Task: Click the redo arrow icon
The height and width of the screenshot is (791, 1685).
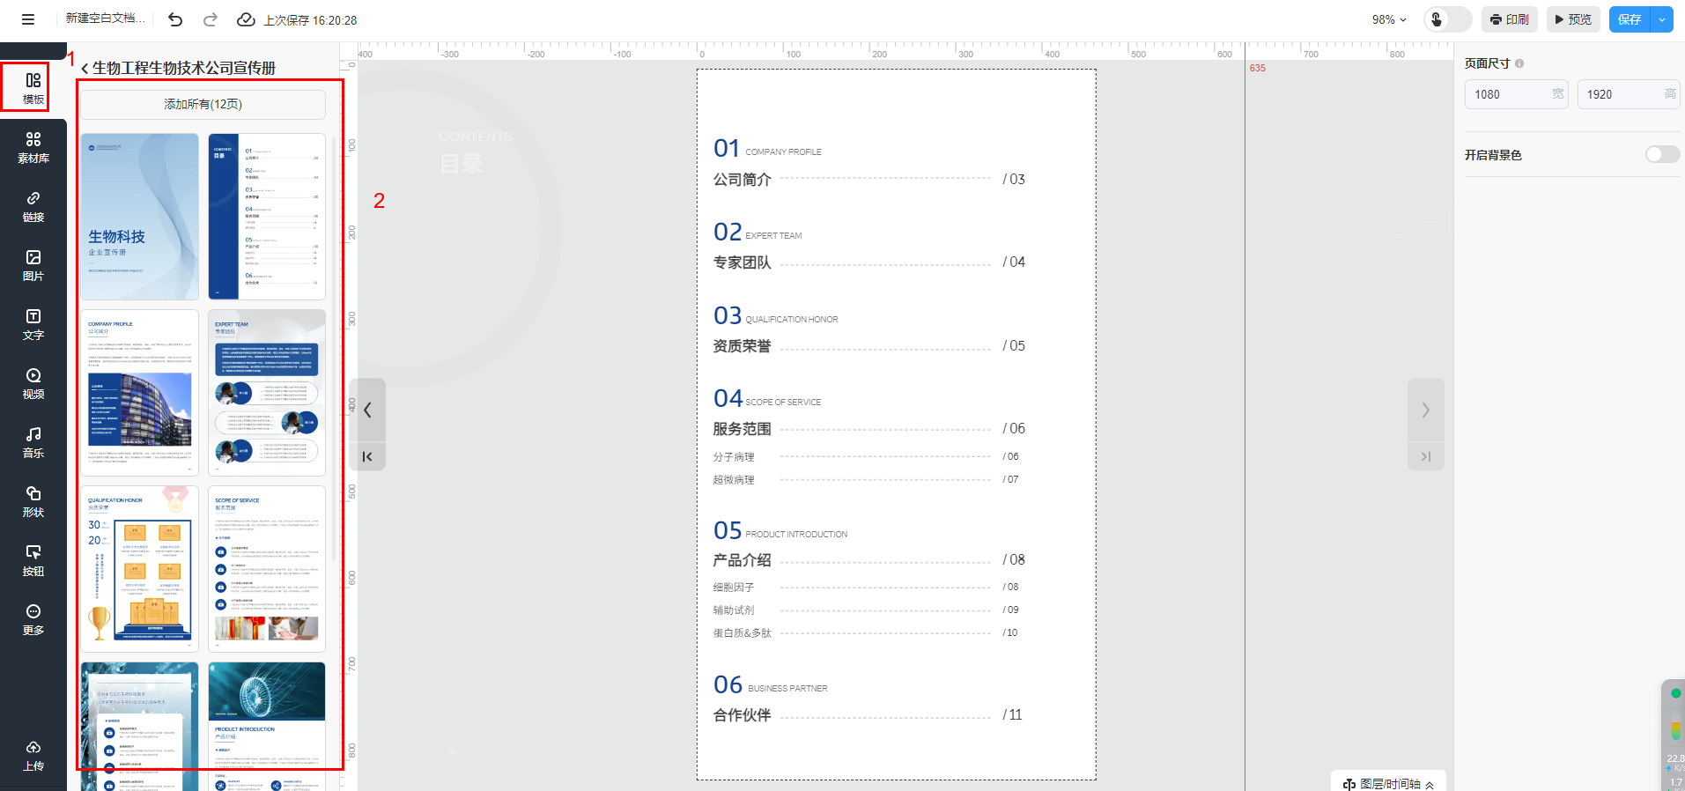Action: [x=211, y=19]
